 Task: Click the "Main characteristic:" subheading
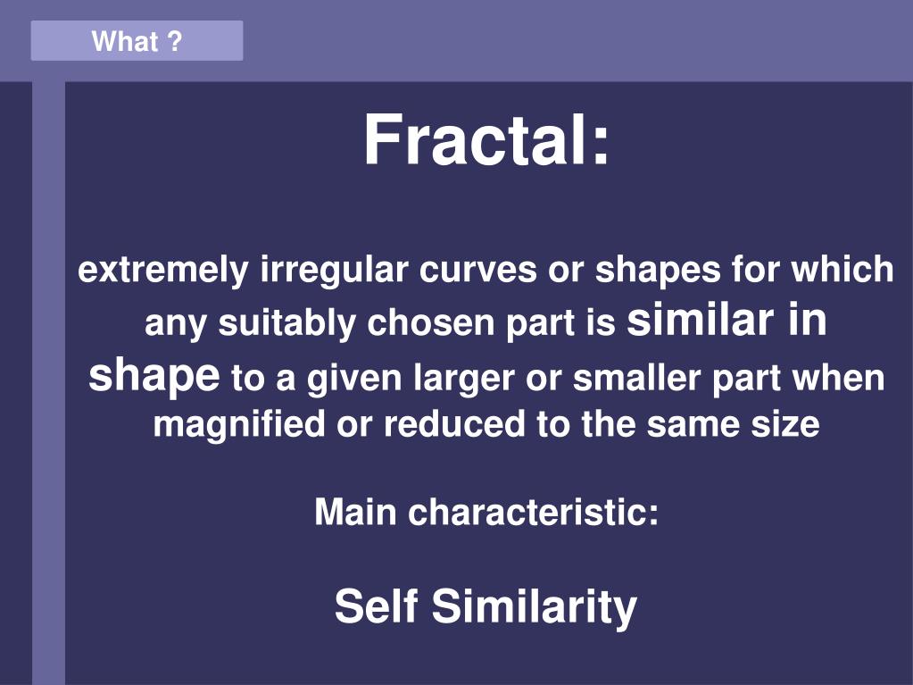[486, 512]
